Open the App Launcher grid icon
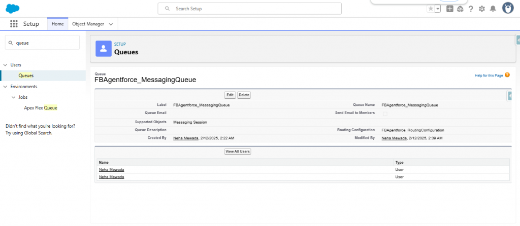This screenshot has width=520, height=226. [14, 24]
